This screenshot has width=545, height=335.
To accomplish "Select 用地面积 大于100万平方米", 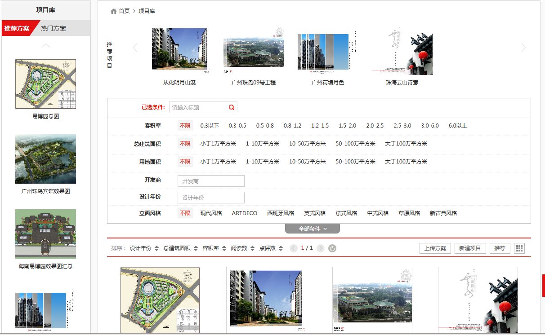I will [x=406, y=162].
